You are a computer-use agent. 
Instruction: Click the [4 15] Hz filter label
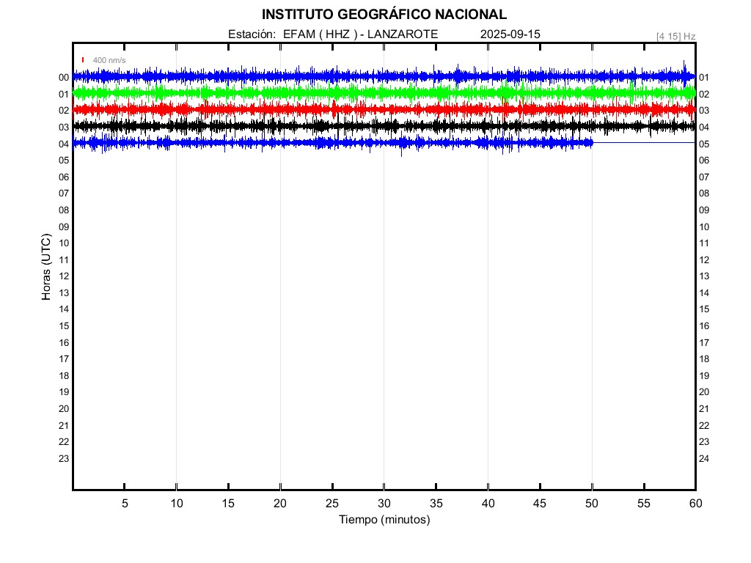(675, 37)
